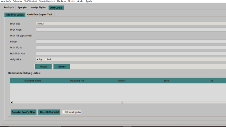226x127 pixels.
Task: Click the Ürün Kodu input field
Action: [131, 30]
